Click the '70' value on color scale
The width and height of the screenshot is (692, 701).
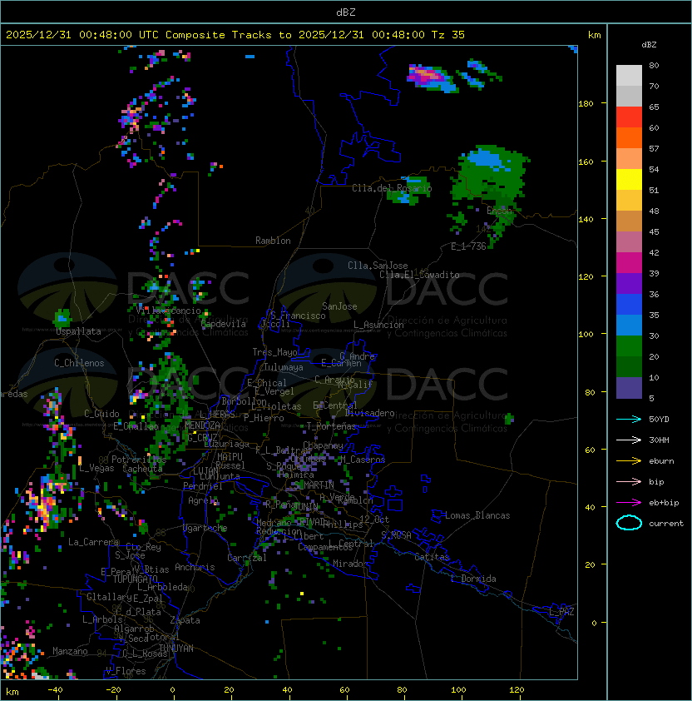[x=654, y=87]
